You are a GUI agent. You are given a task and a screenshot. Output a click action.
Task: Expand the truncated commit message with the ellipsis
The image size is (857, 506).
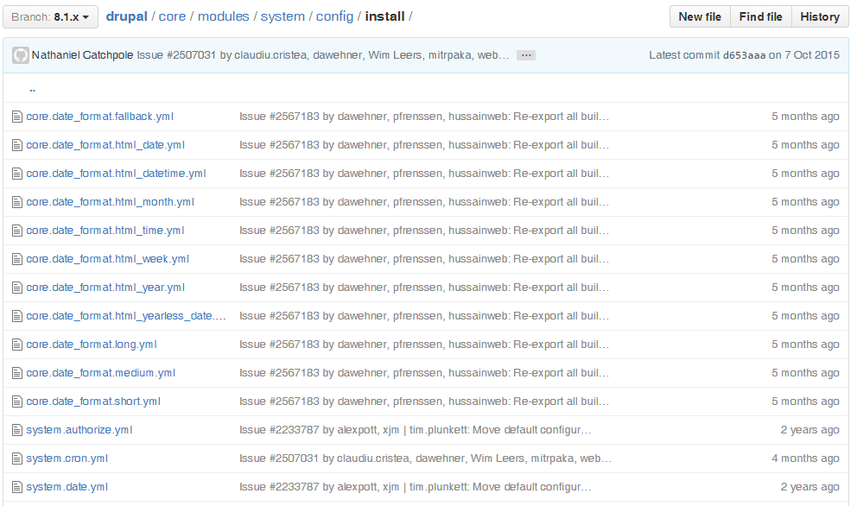tap(525, 54)
